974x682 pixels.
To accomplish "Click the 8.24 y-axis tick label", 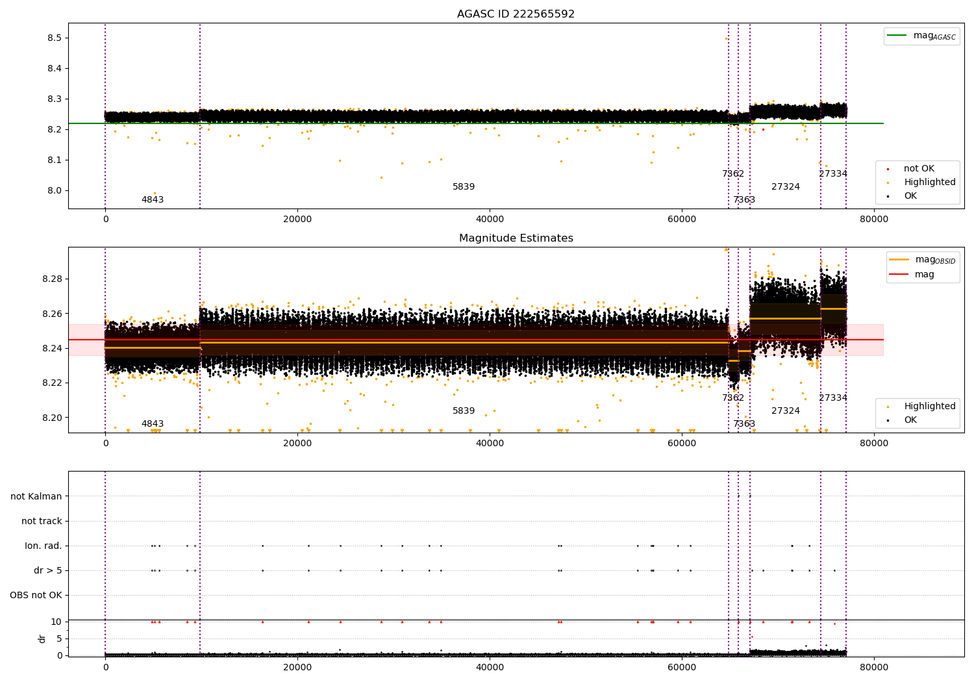I will pos(51,349).
